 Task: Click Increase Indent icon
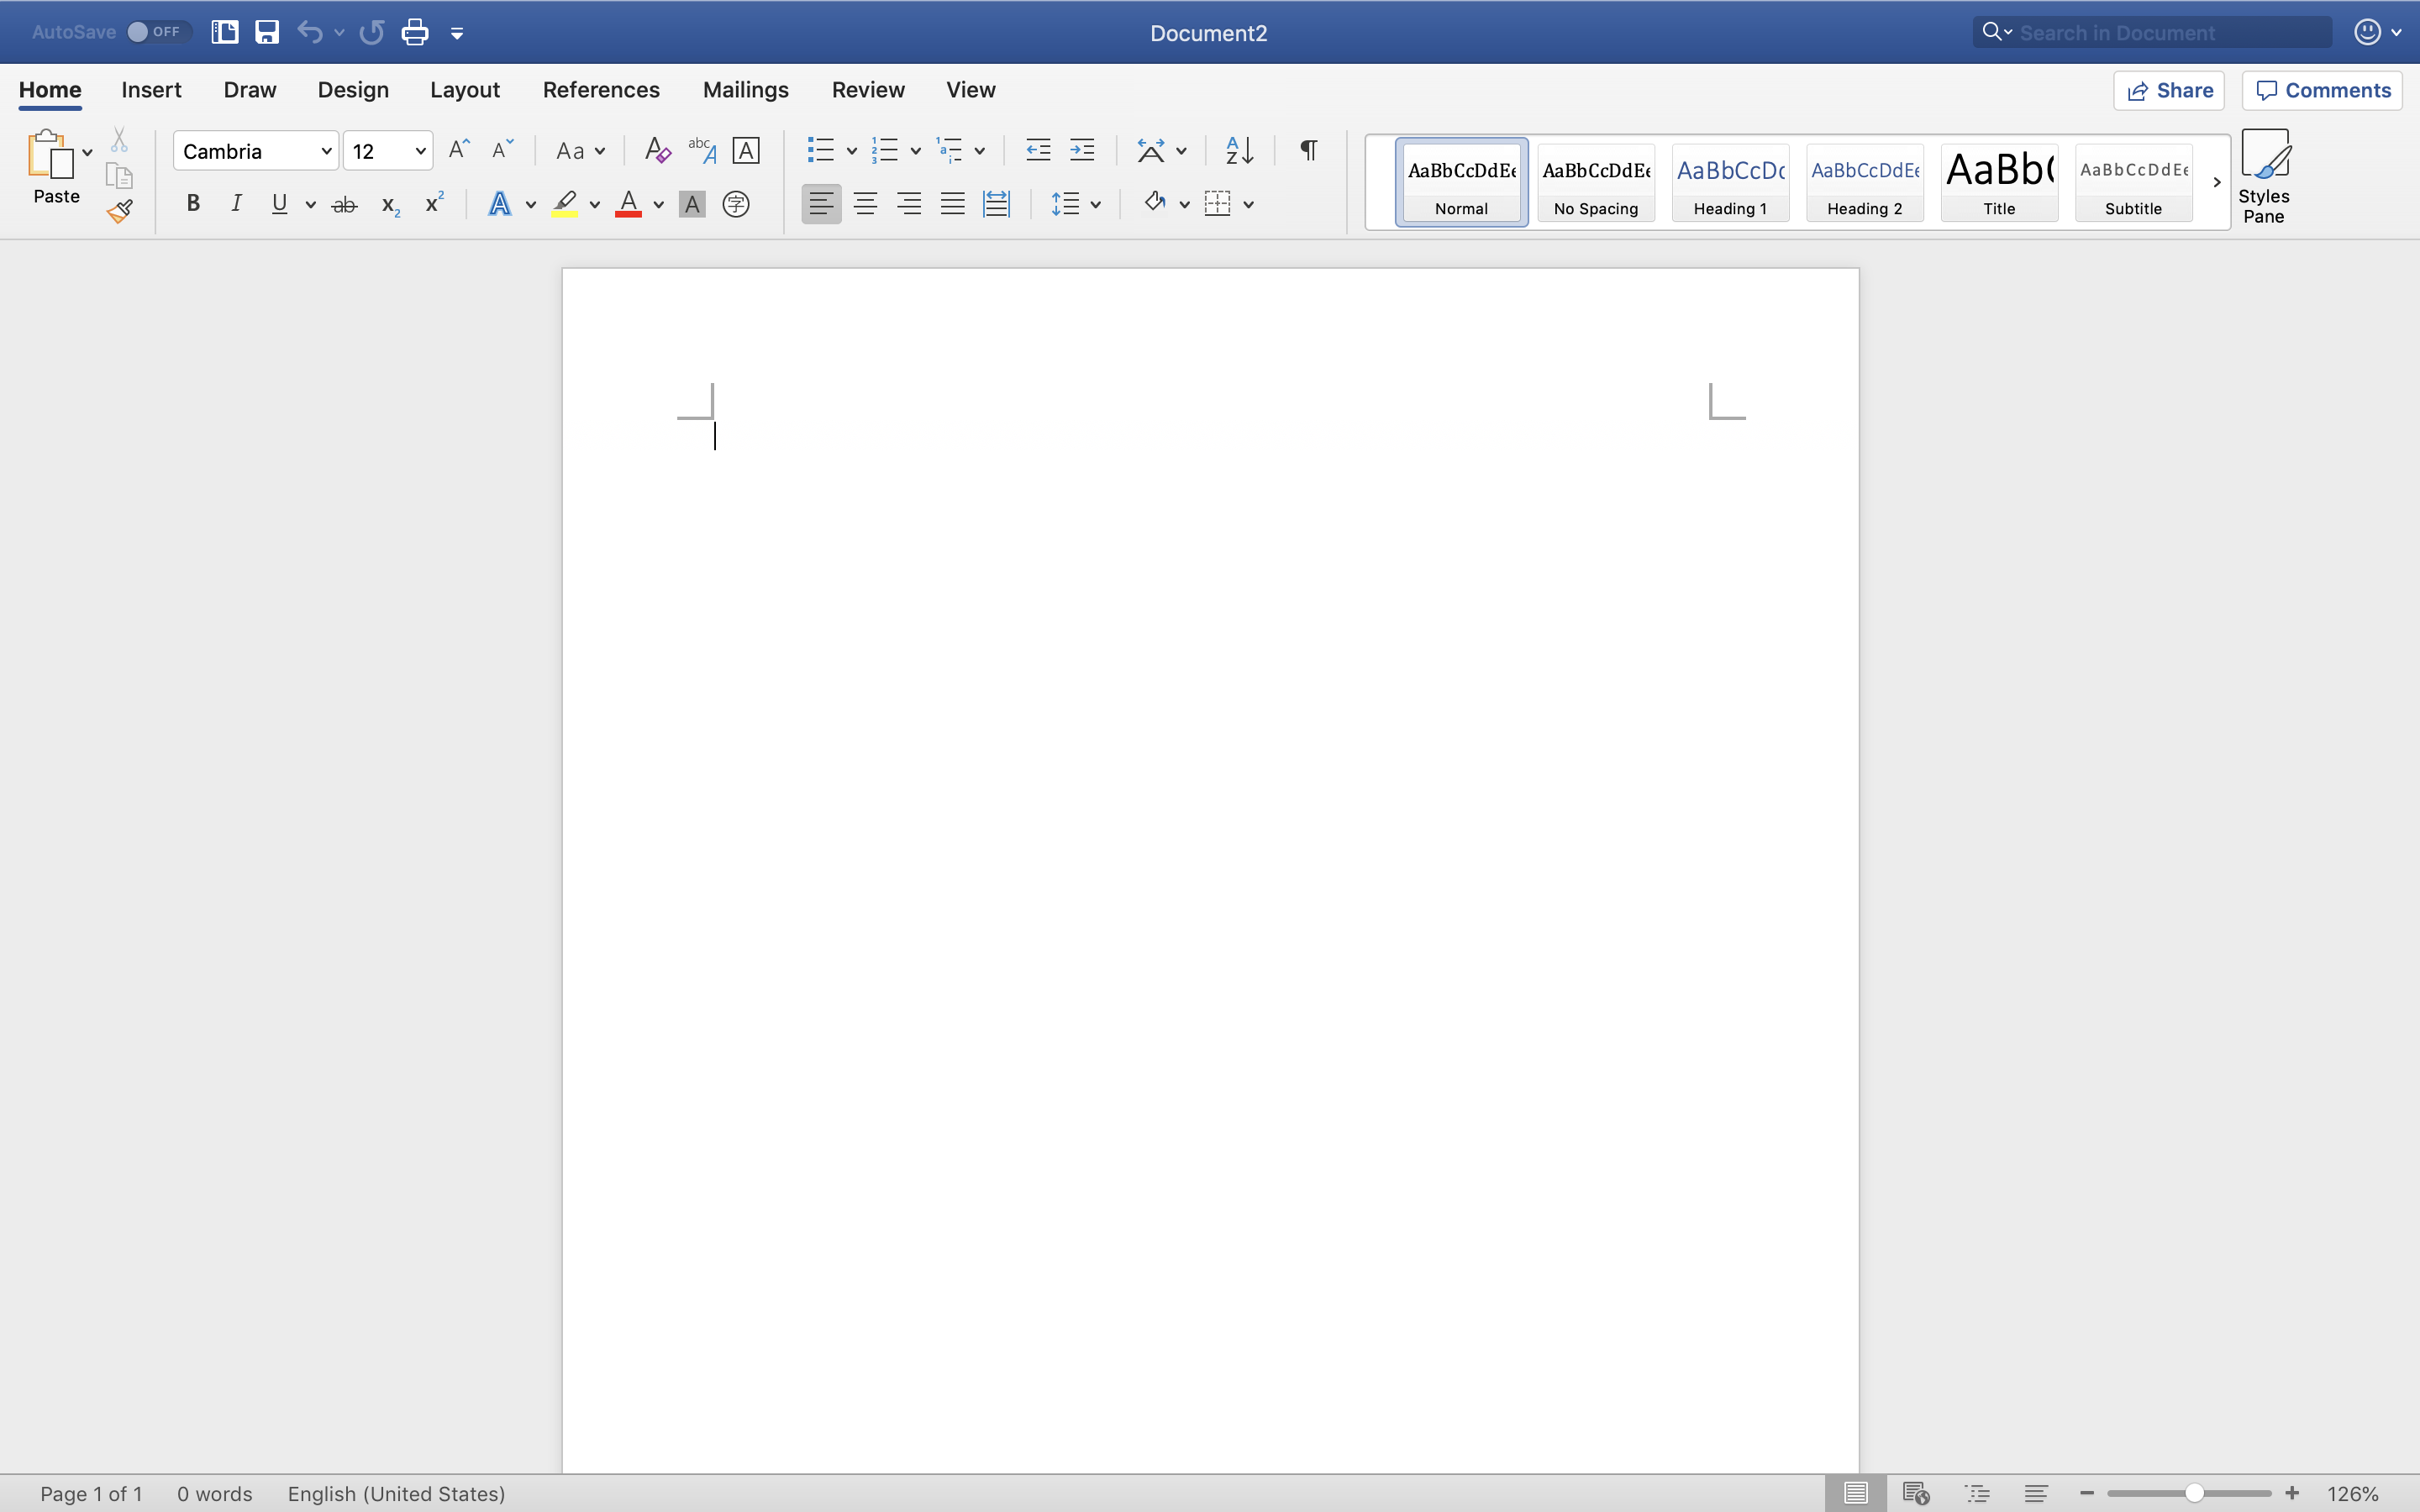tap(1082, 150)
